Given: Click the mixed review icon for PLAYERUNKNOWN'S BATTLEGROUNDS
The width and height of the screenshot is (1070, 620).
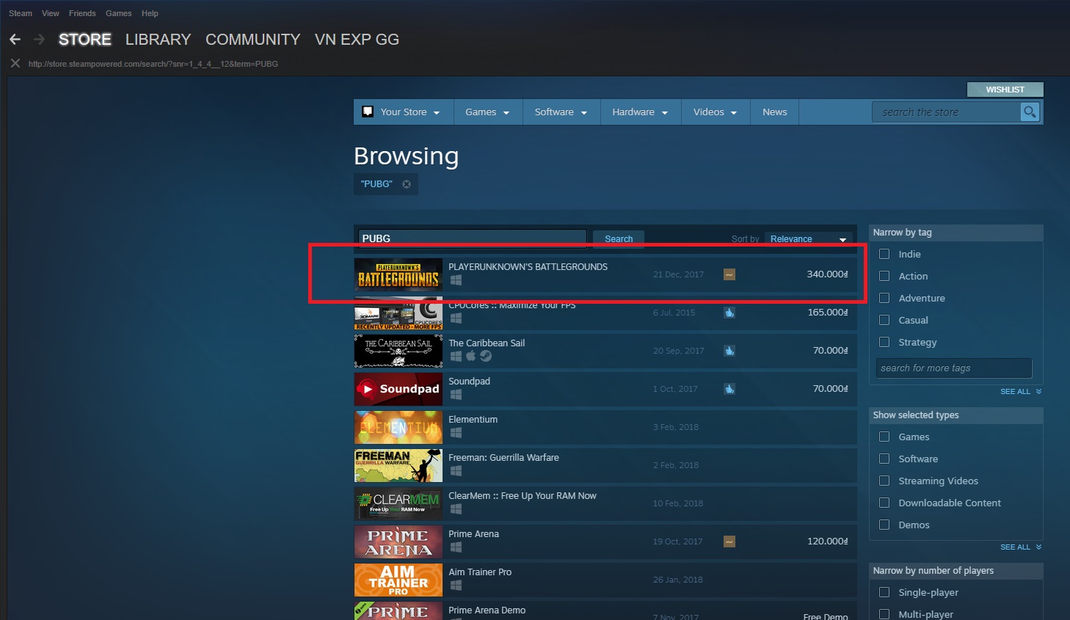Looking at the screenshot, I should [729, 274].
